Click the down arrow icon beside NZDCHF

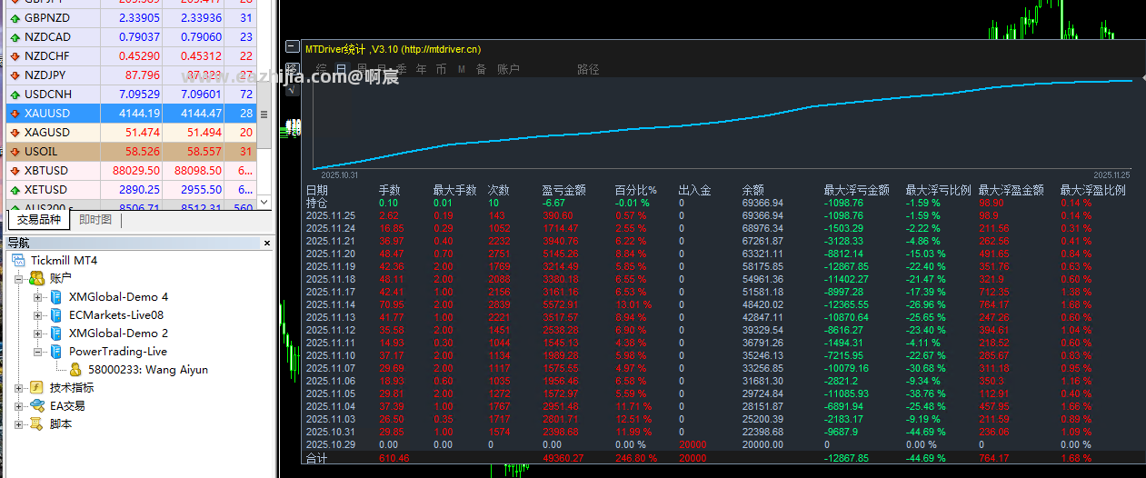pyautogui.click(x=15, y=56)
